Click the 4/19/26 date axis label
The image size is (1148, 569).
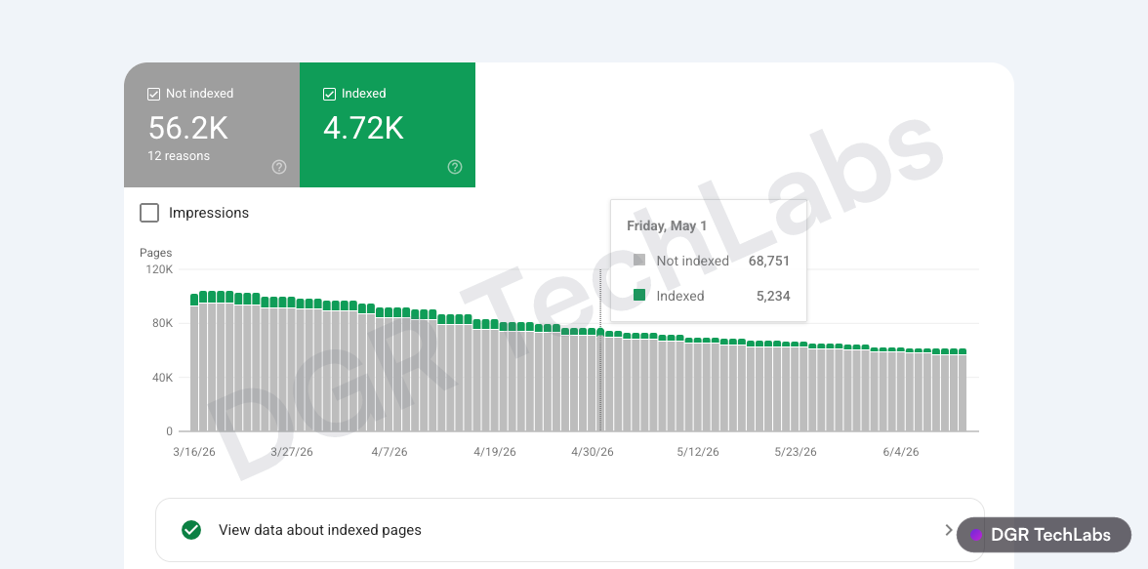click(495, 452)
